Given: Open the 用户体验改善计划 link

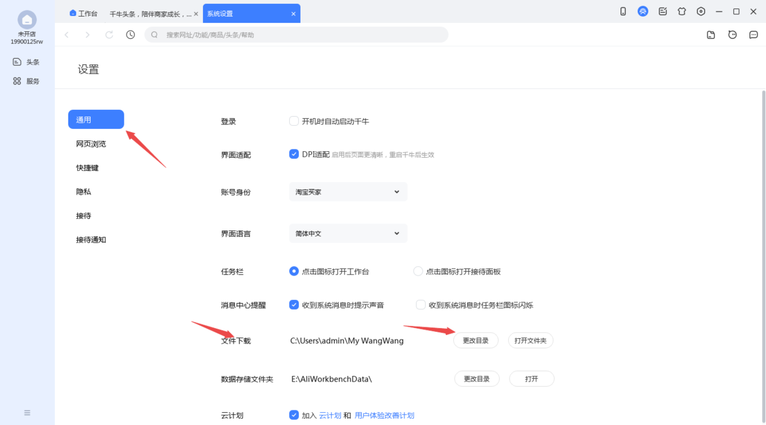Looking at the screenshot, I should point(384,415).
